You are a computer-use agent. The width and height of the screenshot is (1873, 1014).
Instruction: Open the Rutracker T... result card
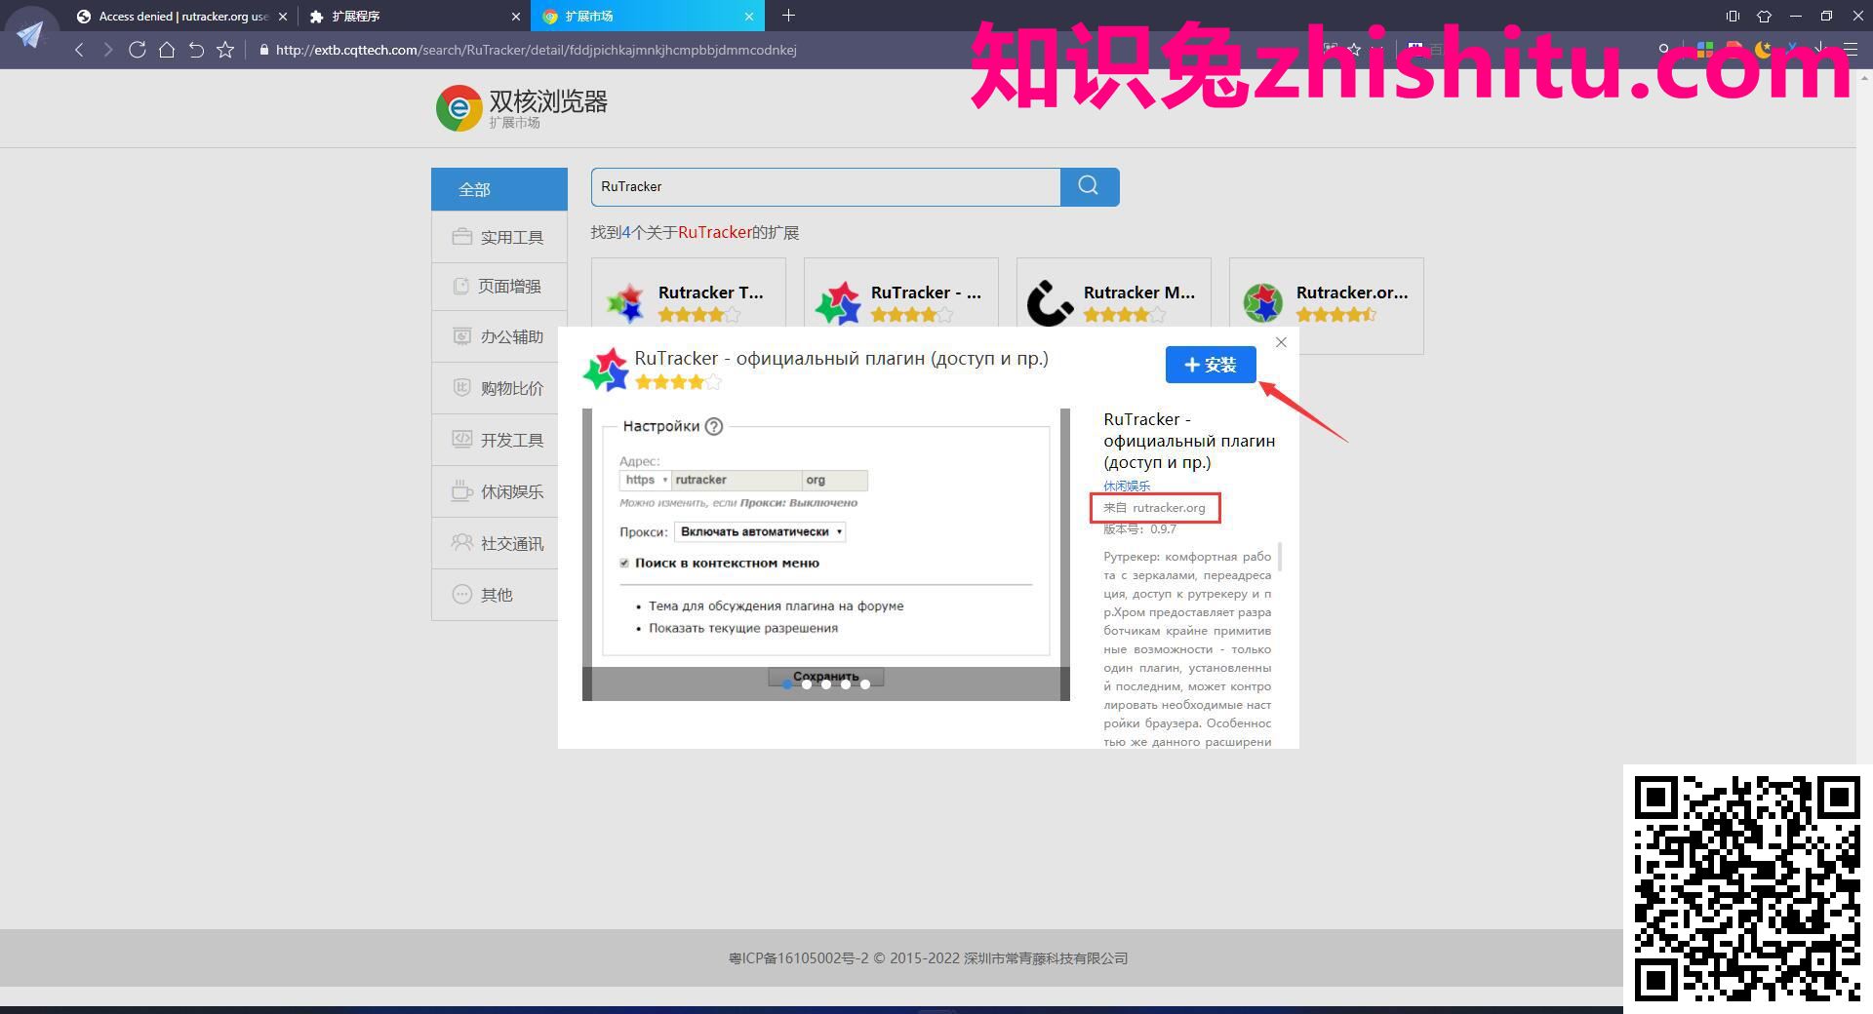click(688, 305)
